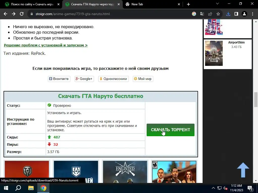258x193 pixels.
Task: Select the peers count 32
Action: [56, 144]
